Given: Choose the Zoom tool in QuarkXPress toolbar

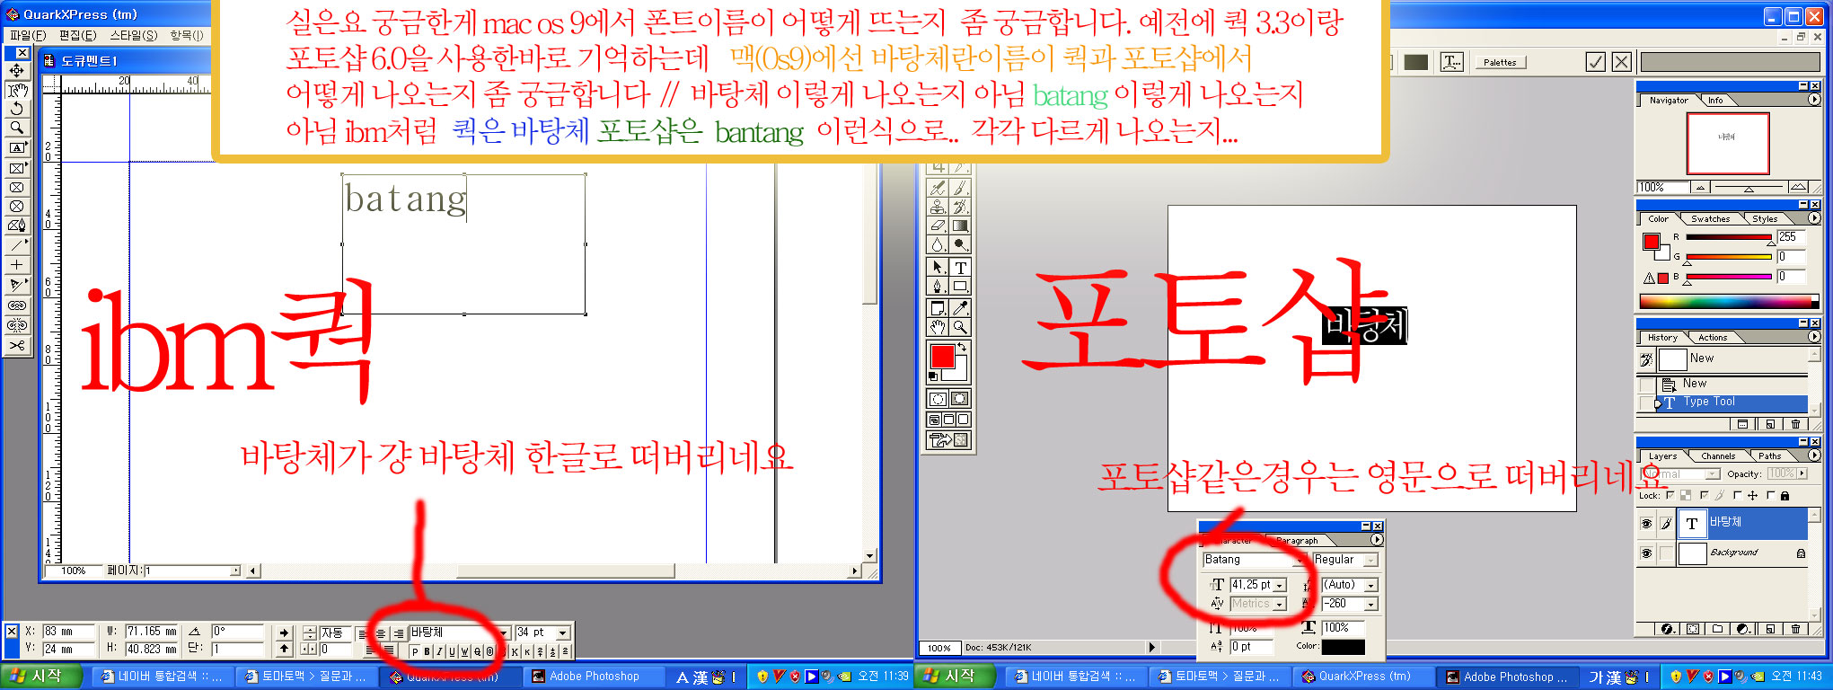Looking at the screenshot, I should click(17, 128).
